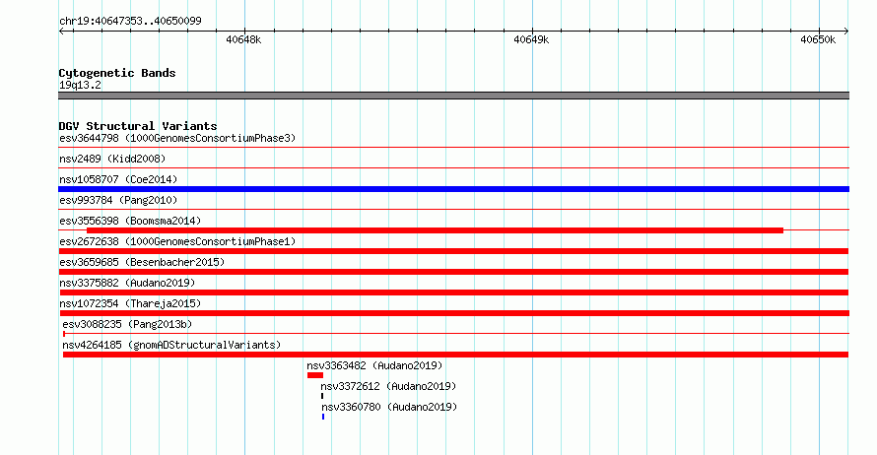Image resolution: width=877 pixels, height=455 pixels.
Task: Click the tiny blue nsv3360780 marker
Action: (323, 417)
